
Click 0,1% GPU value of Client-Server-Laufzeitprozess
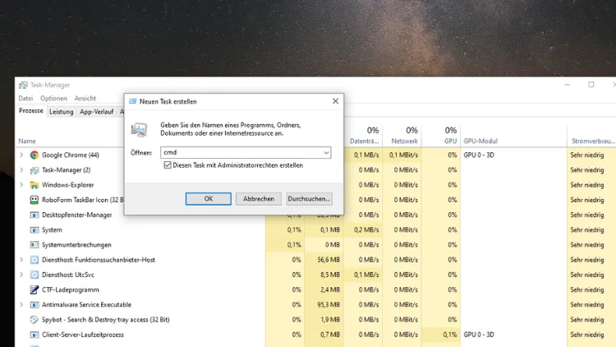coord(450,335)
